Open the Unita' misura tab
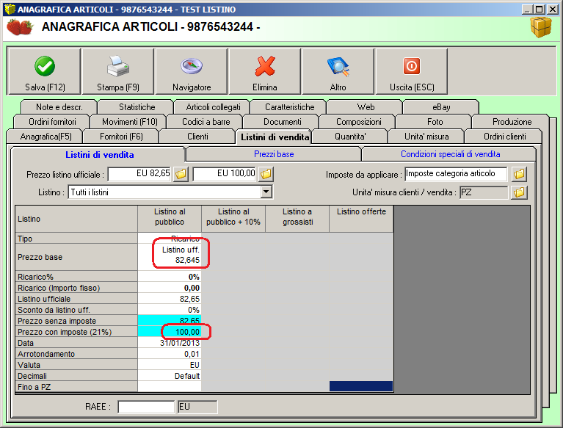 pos(426,137)
